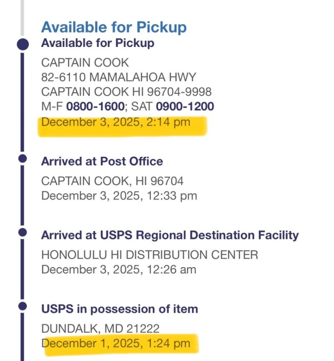Click Arrived at USPS Regional Destination Facility
This screenshot has width=334, height=361.
tap(170, 235)
